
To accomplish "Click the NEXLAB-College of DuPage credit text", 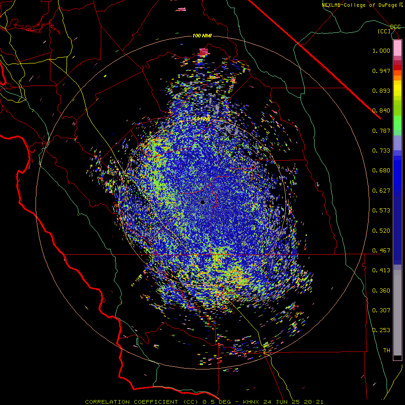I will [362, 5].
